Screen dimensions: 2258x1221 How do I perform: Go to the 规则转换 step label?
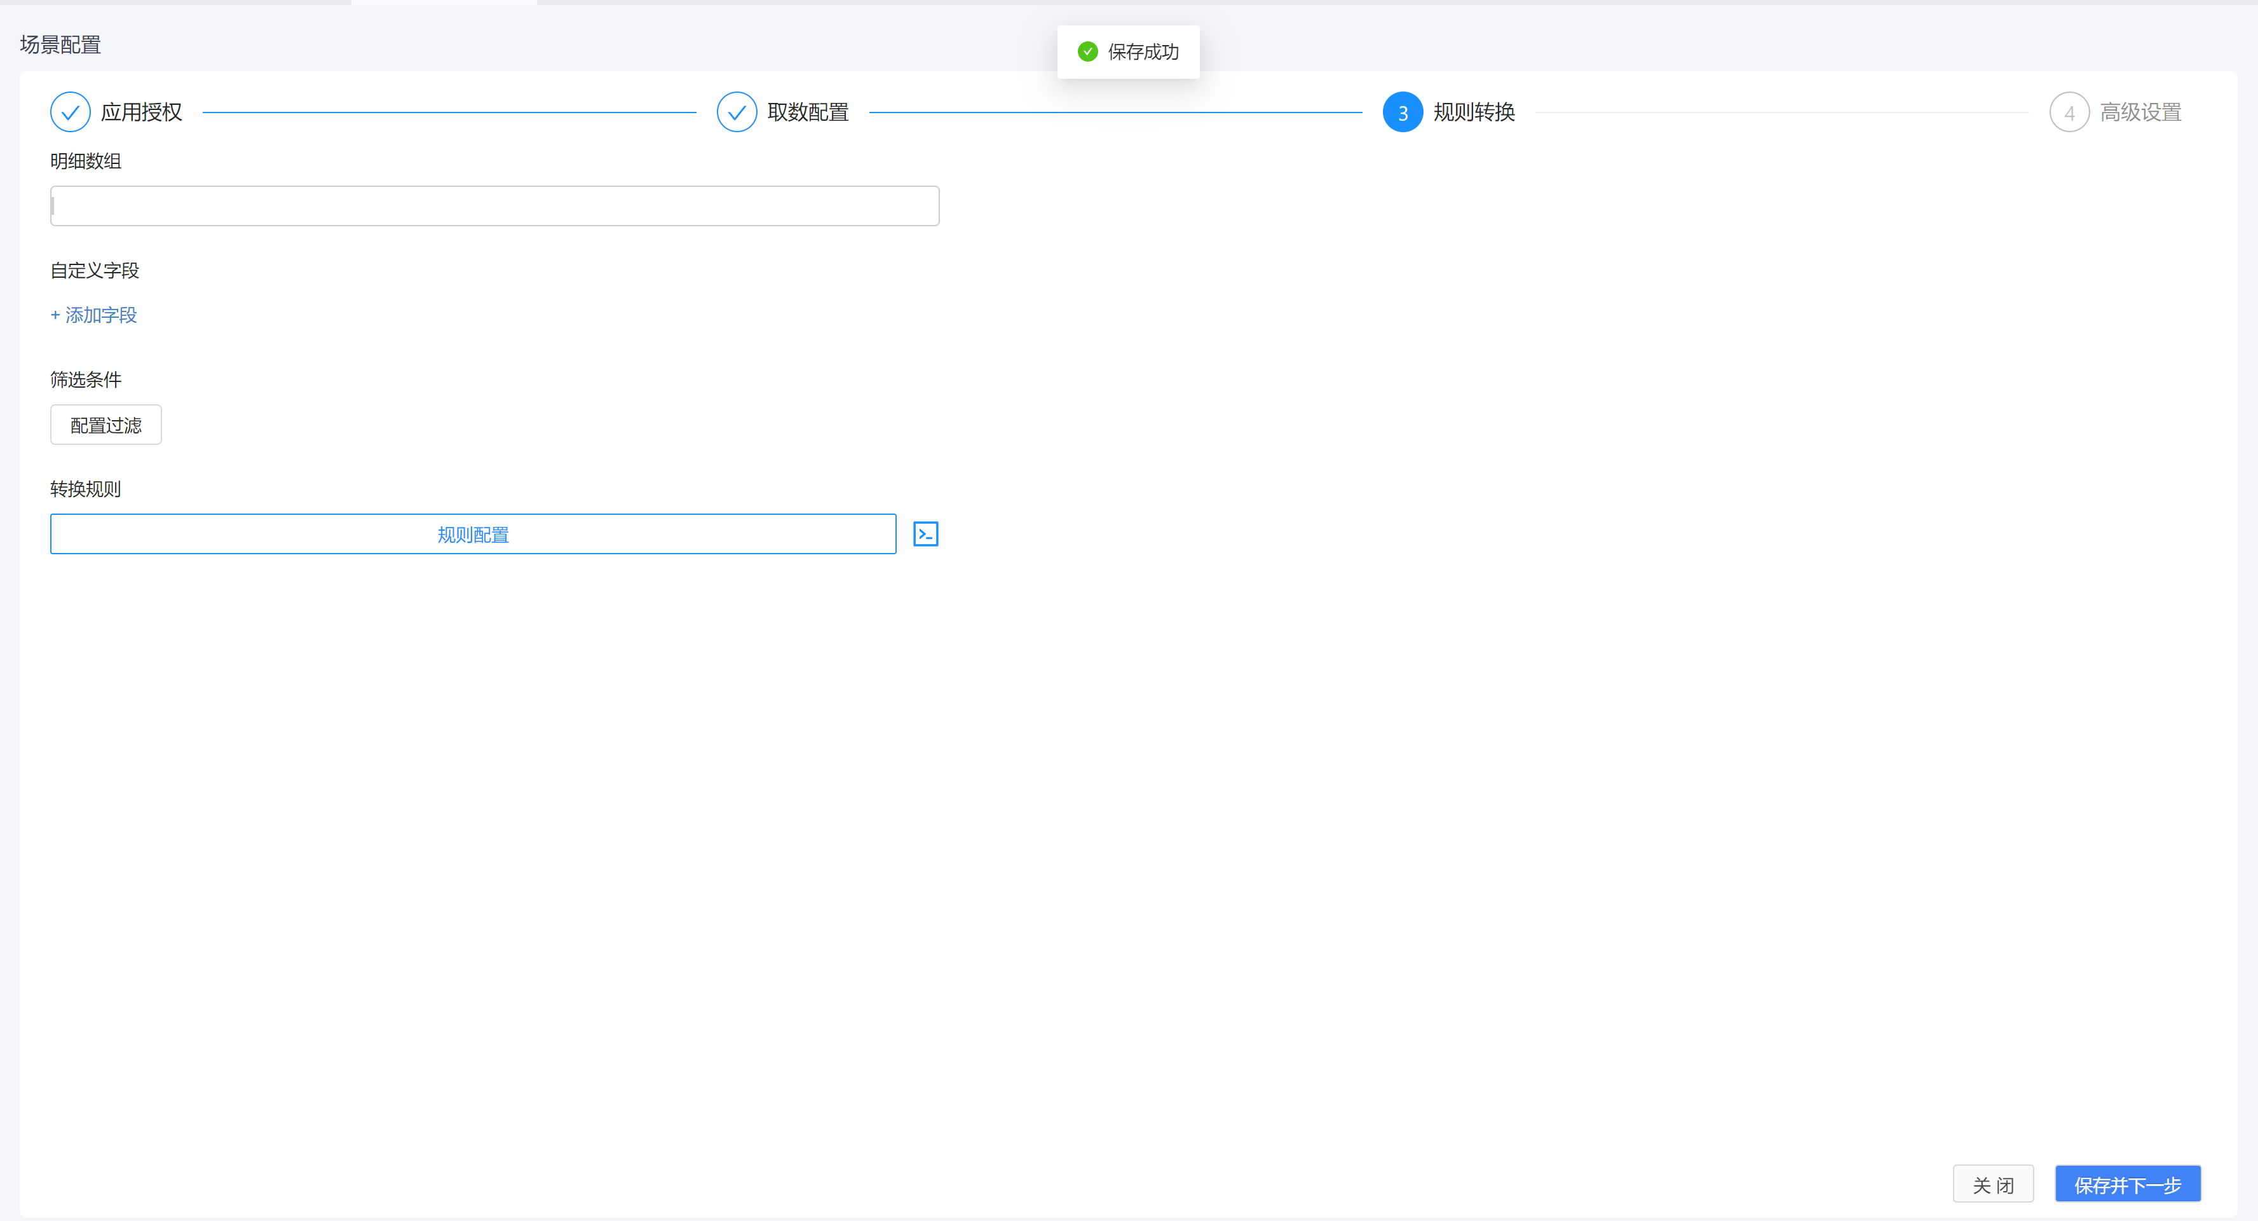[1474, 113]
